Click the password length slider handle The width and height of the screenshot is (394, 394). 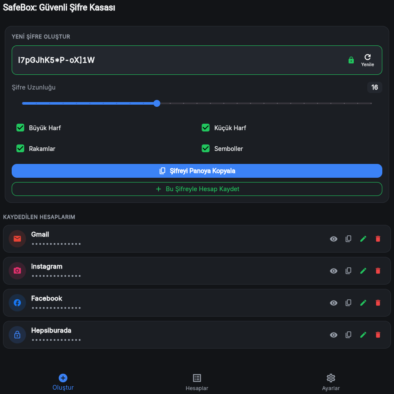point(157,103)
